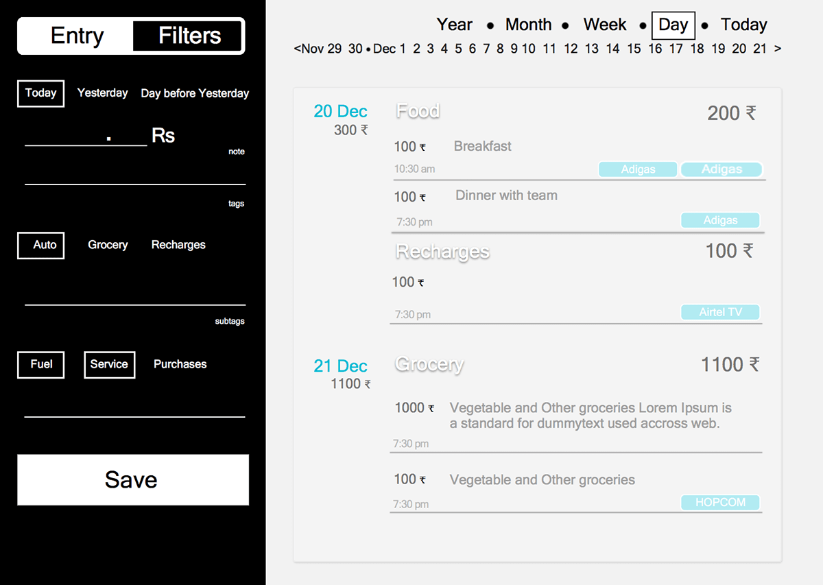Toggle the Fuel subtag
Image resolution: width=823 pixels, height=585 pixels.
[x=41, y=364]
